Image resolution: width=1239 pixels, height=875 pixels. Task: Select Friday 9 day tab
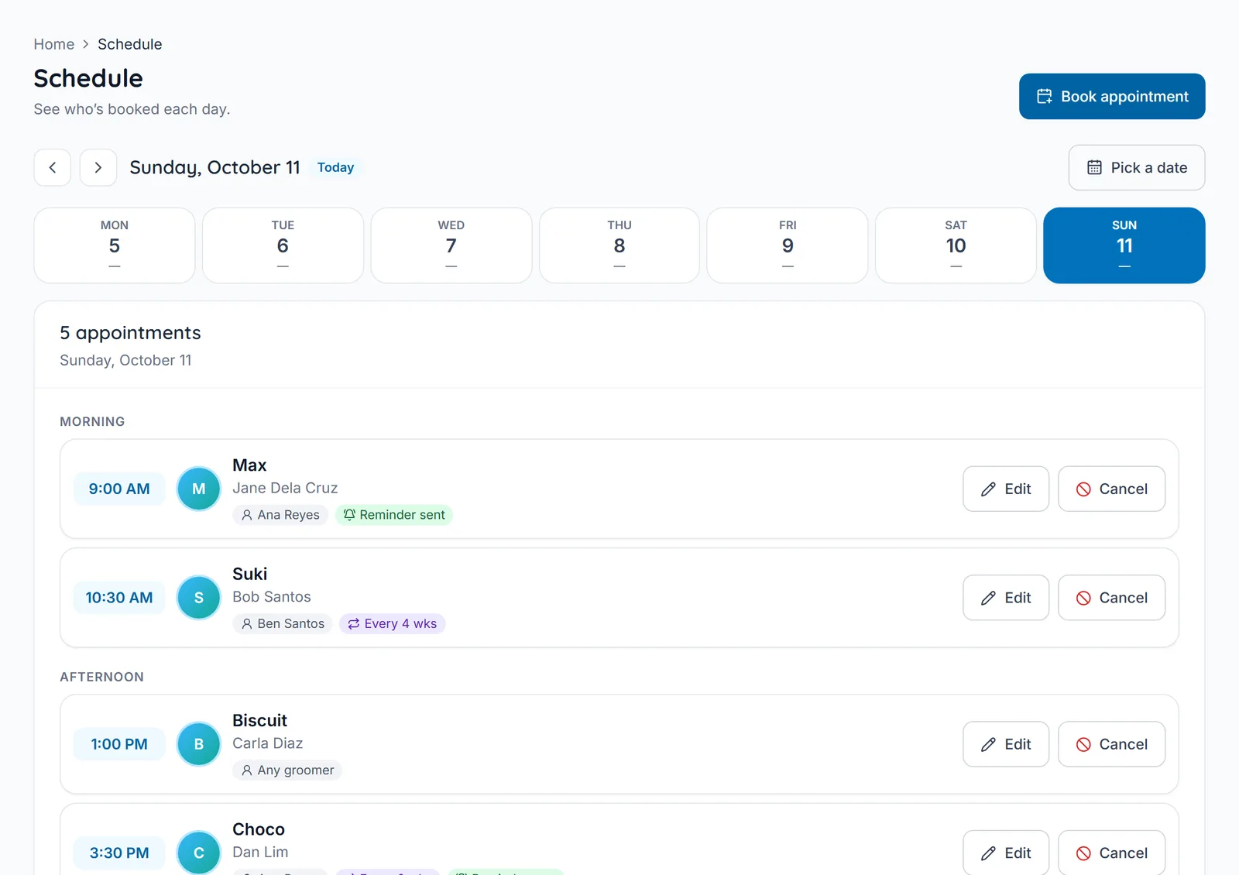(788, 245)
